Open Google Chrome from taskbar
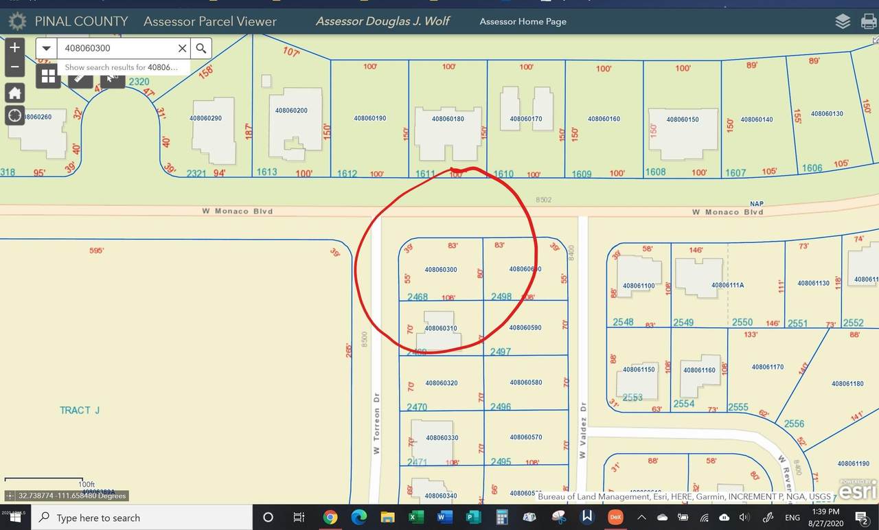Image resolution: width=879 pixels, height=530 pixels. pyautogui.click(x=330, y=518)
